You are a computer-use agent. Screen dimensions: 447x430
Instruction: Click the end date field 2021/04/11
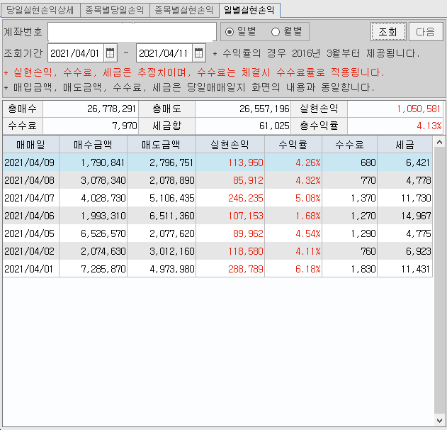[164, 53]
